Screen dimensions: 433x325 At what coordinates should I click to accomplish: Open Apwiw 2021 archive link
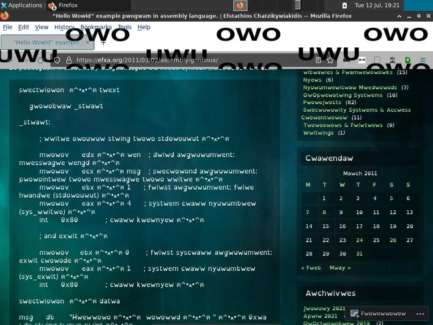coord(320,316)
